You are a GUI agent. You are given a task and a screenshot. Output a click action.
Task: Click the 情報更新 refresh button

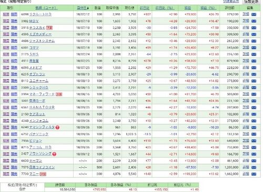(x=251, y=2)
